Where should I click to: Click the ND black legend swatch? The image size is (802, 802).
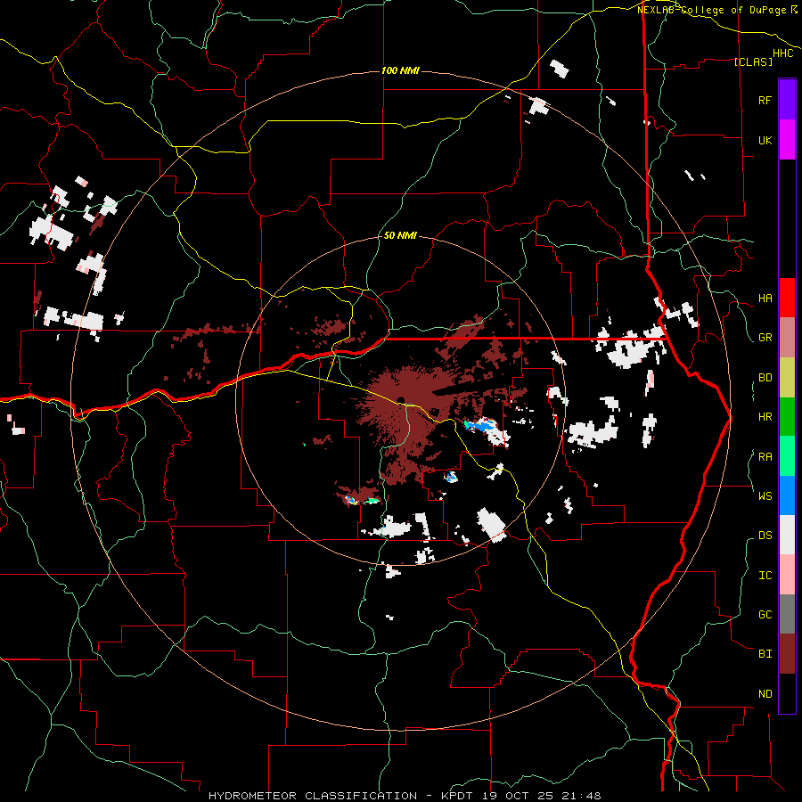click(x=787, y=693)
